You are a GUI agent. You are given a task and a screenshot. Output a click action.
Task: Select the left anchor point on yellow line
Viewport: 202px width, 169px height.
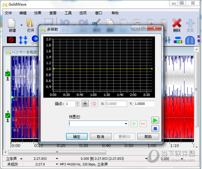[54, 69]
